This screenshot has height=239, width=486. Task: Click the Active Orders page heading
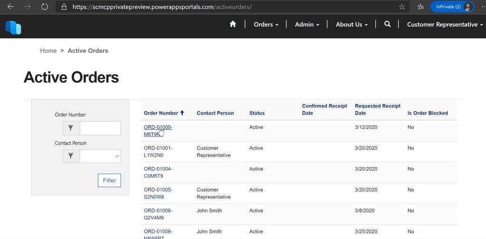click(71, 77)
